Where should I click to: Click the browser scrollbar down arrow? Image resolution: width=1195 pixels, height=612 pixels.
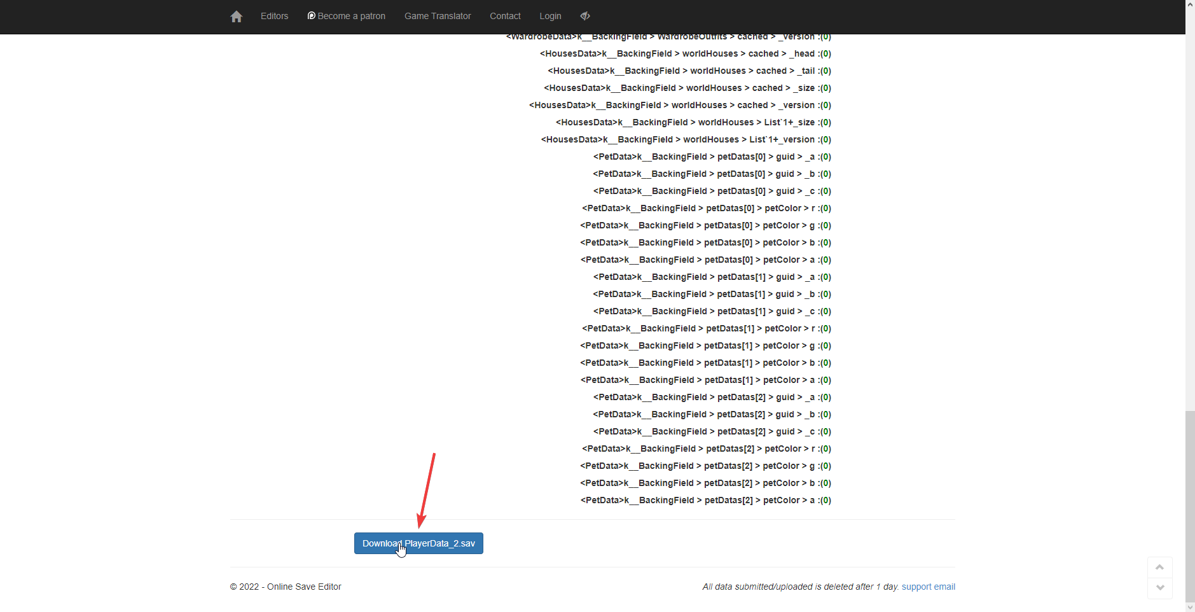point(1190,607)
